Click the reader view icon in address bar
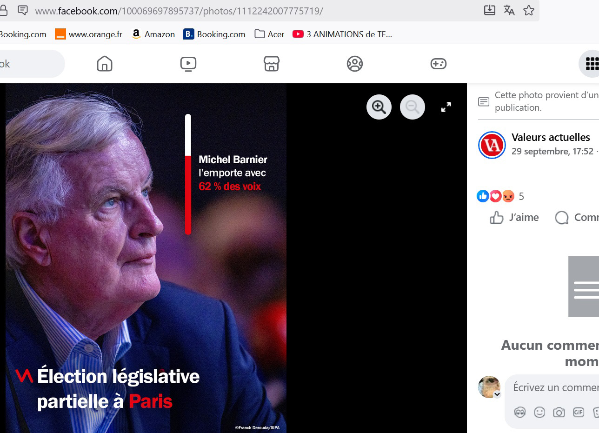Viewport: 599px width, 433px height. coord(22,10)
